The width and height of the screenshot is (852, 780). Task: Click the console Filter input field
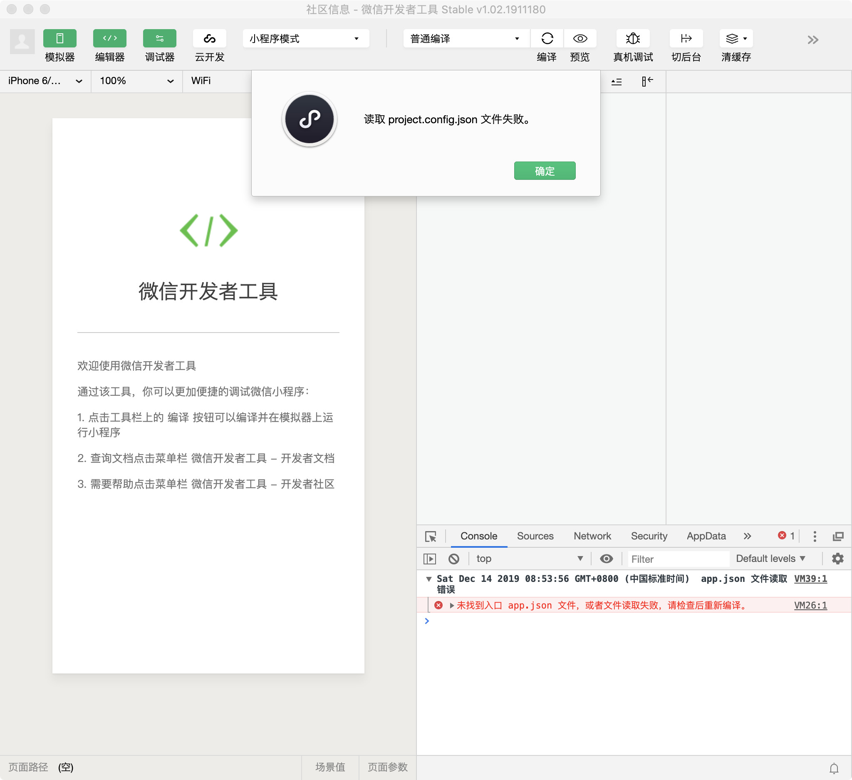tap(677, 559)
